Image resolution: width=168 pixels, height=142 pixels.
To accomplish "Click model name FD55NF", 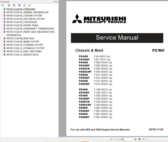I will (84, 117).
